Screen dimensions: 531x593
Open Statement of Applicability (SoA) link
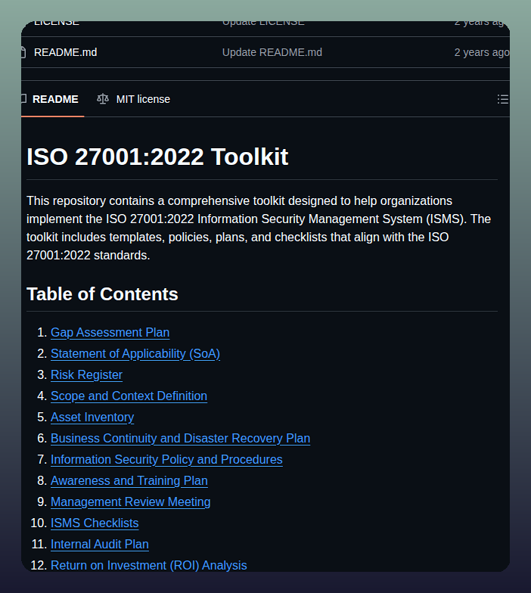click(x=135, y=354)
